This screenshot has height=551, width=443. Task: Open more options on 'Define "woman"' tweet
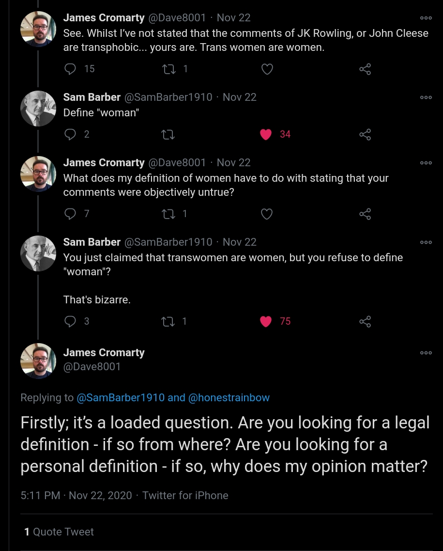pos(426,97)
